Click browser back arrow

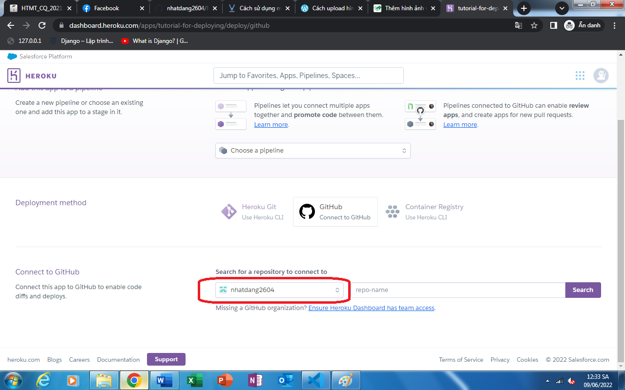point(11,25)
